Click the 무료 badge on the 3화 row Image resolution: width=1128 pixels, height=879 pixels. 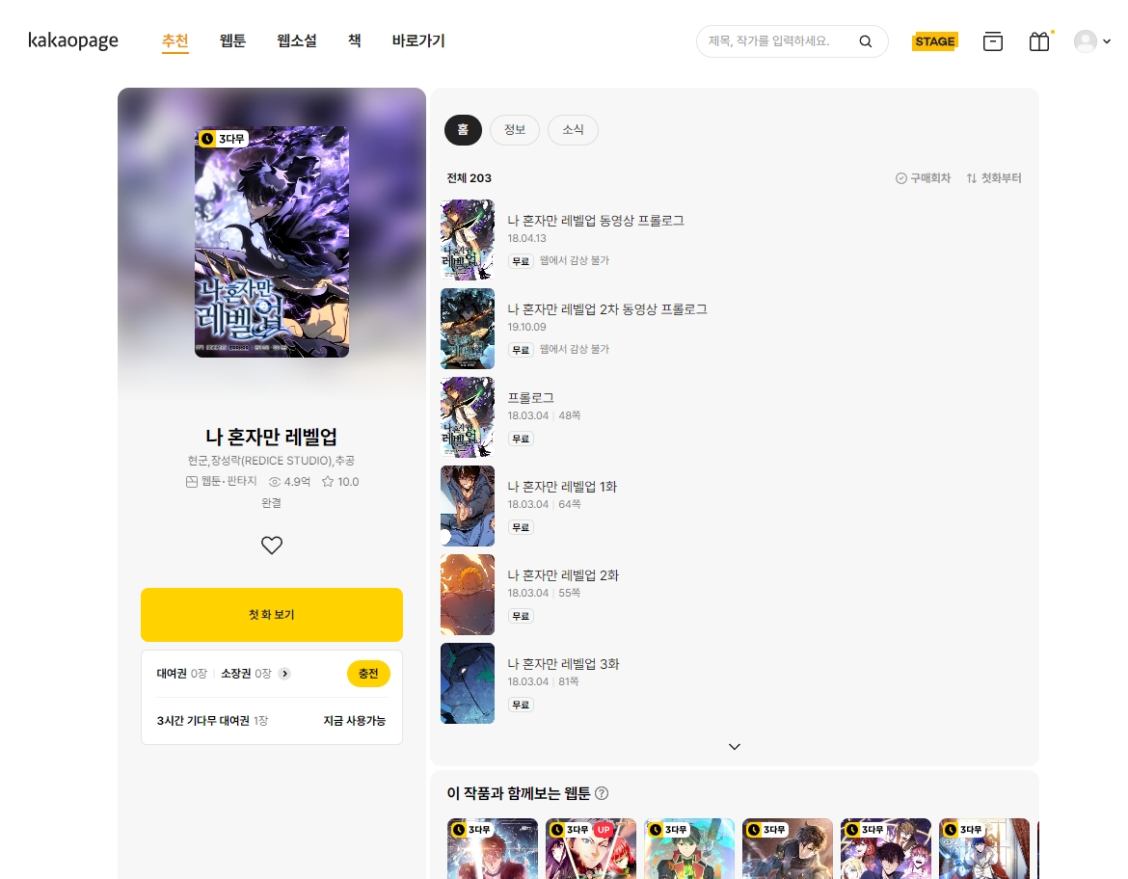[x=520, y=705]
